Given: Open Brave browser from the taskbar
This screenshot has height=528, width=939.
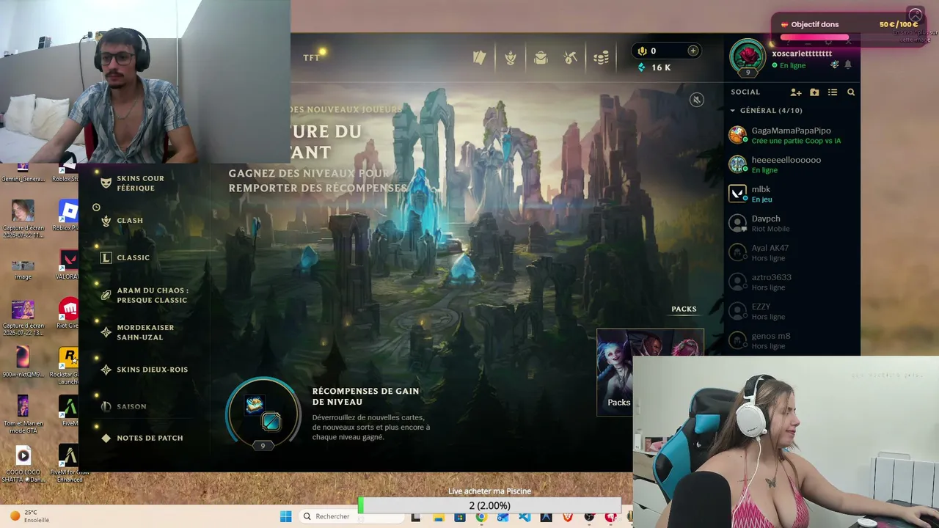Looking at the screenshot, I should [x=568, y=517].
